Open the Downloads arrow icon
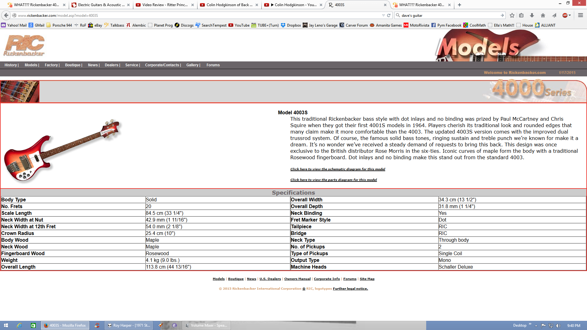This screenshot has width=587, height=330. click(x=532, y=15)
